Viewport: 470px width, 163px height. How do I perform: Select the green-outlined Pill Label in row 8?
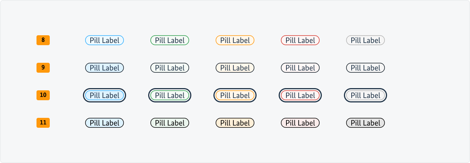(170, 40)
